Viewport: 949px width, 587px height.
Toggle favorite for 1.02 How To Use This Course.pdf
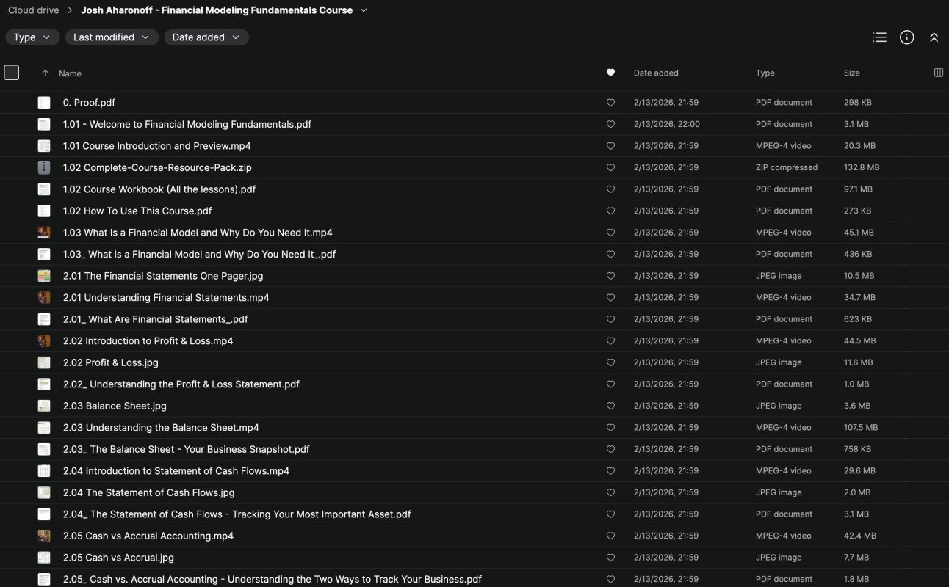[x=610, y=211]
